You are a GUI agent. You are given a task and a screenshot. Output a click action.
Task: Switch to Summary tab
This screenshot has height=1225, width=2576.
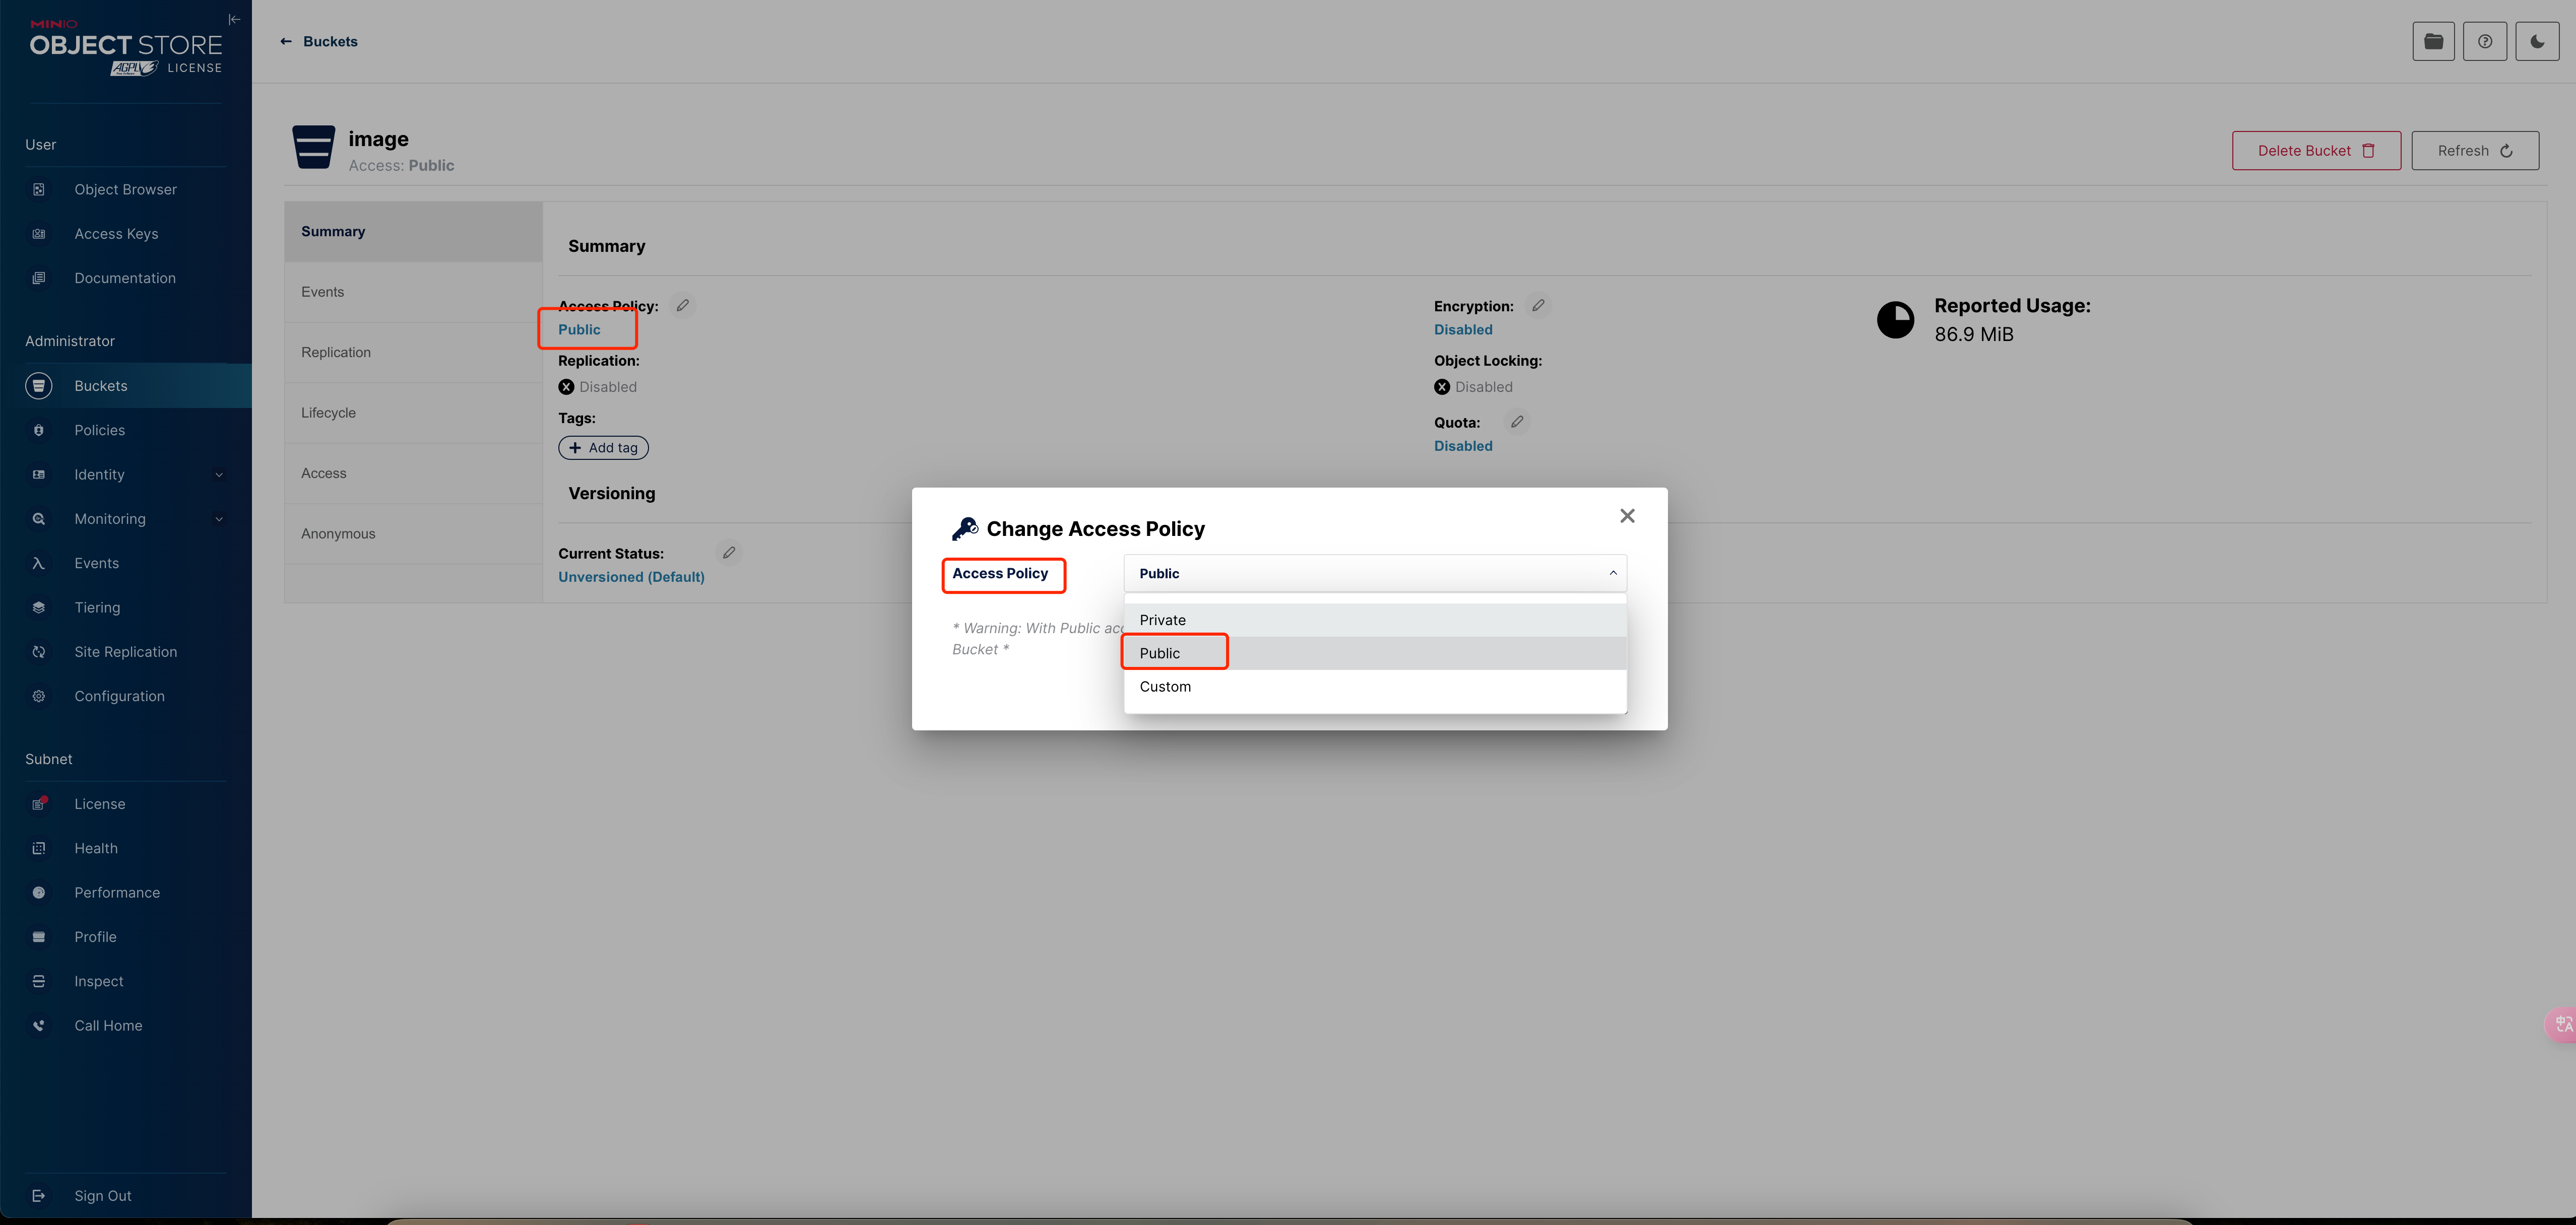pos(413,231)
